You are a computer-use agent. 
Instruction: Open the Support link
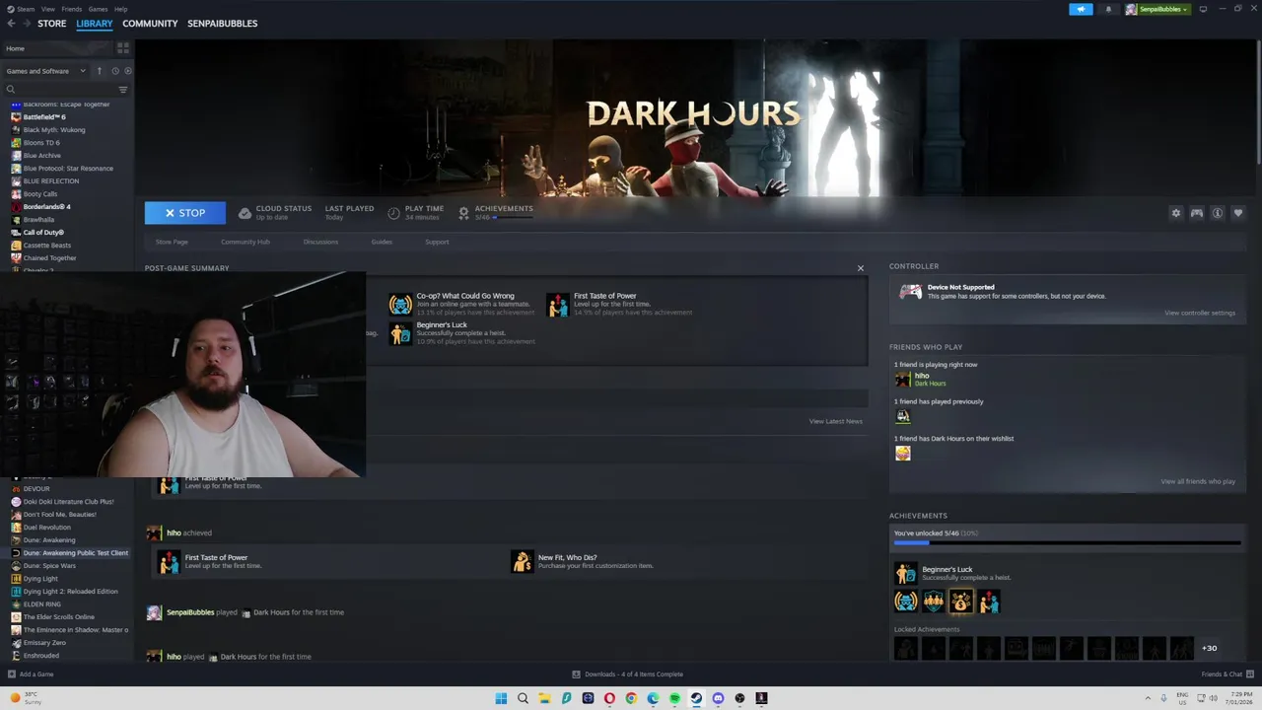coord(437,242)
